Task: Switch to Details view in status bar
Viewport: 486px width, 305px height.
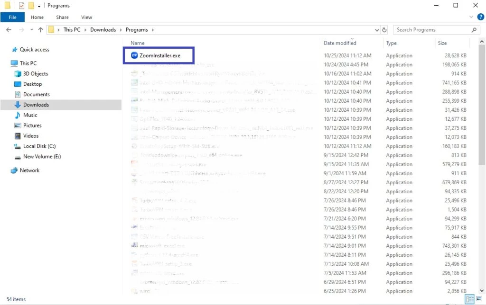Action: [x=469, y=299]
